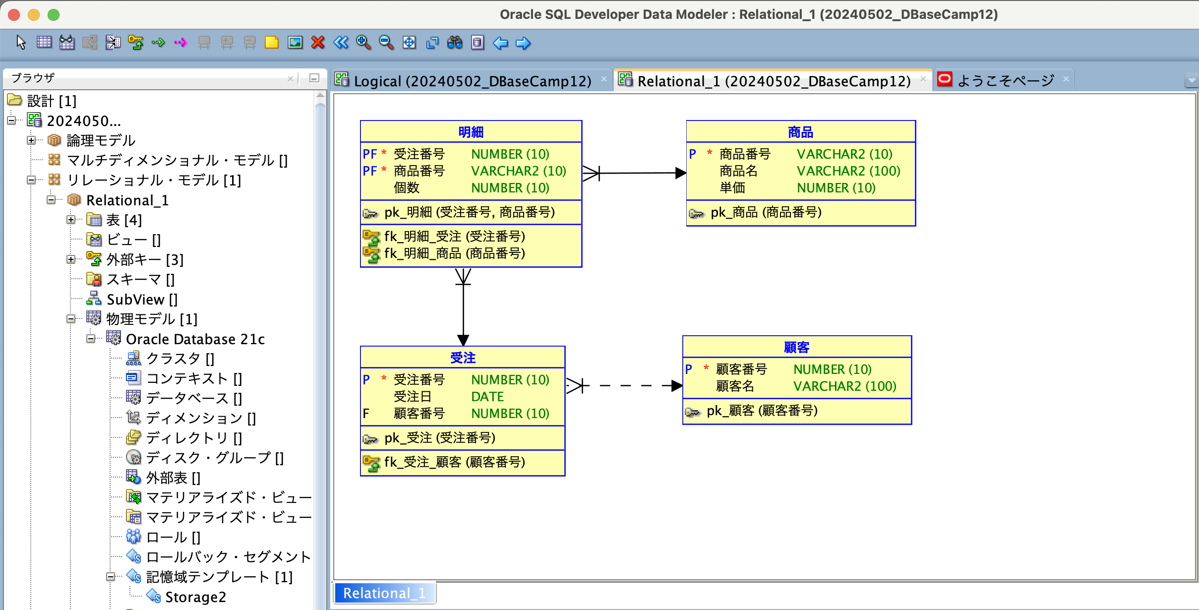Select the New Note tool
This screenshot has height=610, width=1199.
coord(271,43)
